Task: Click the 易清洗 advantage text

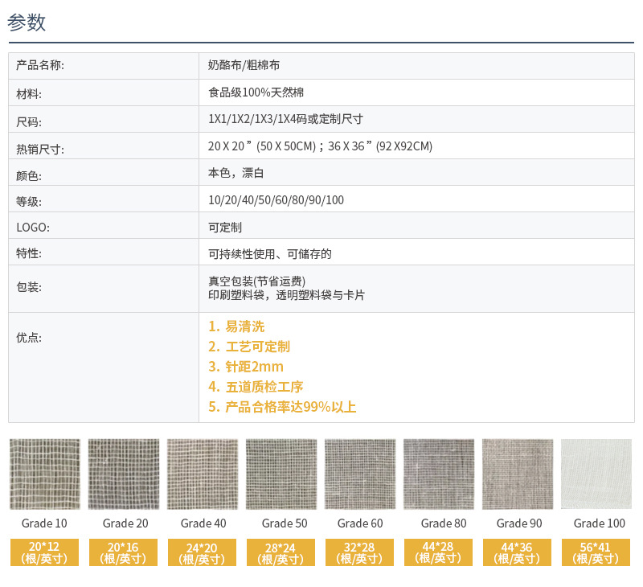Action: coord(244,326)
